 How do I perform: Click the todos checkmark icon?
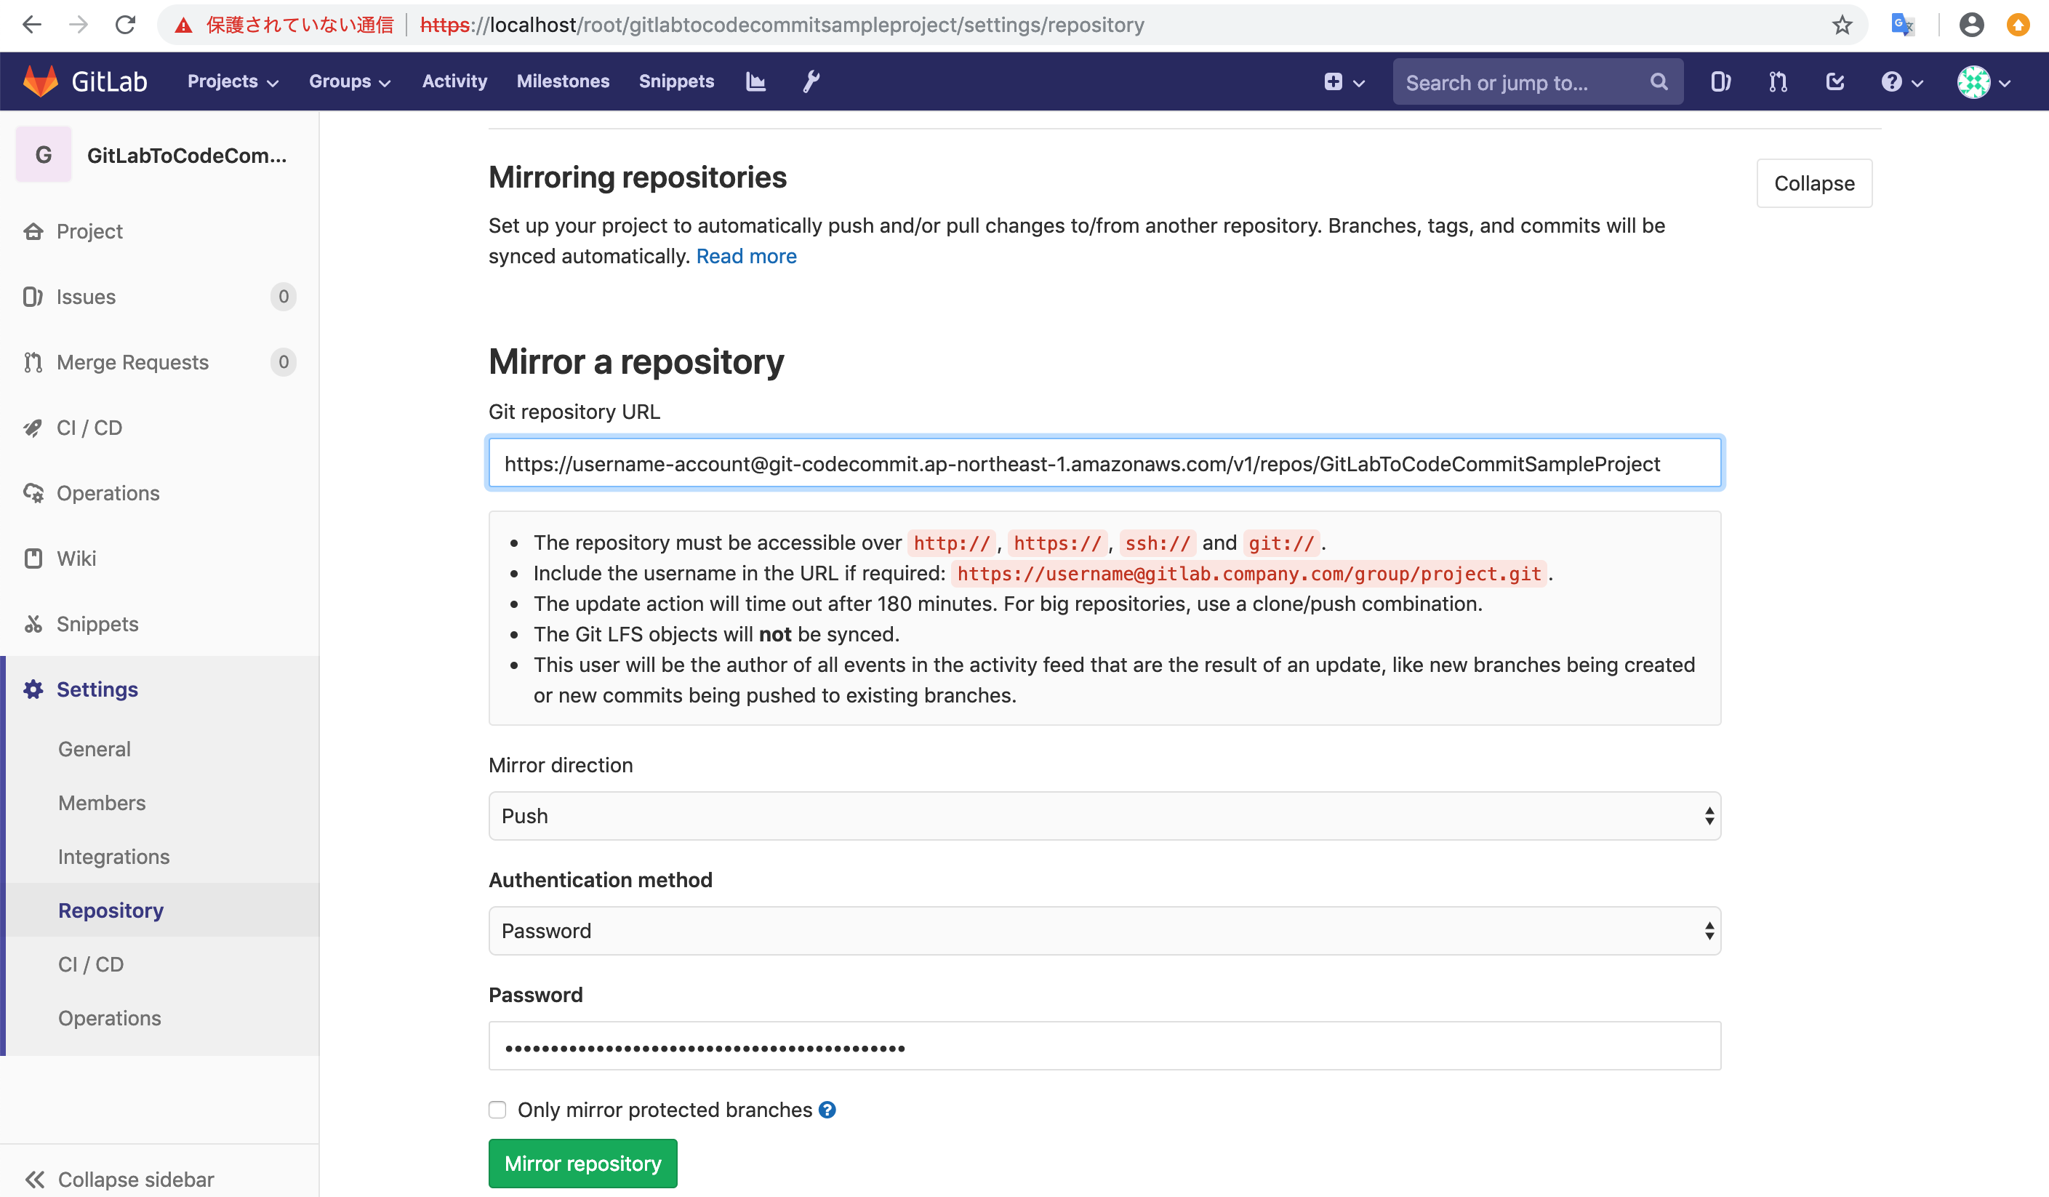[1835, 81]
